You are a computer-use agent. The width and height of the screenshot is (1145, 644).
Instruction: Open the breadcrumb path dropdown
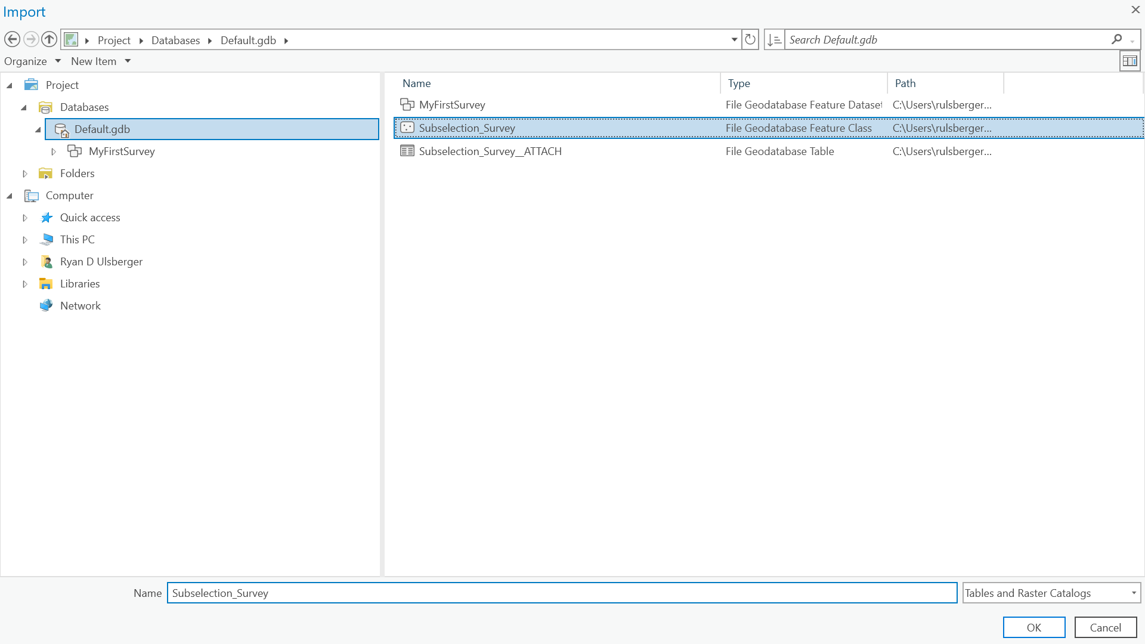coord(734,39)
